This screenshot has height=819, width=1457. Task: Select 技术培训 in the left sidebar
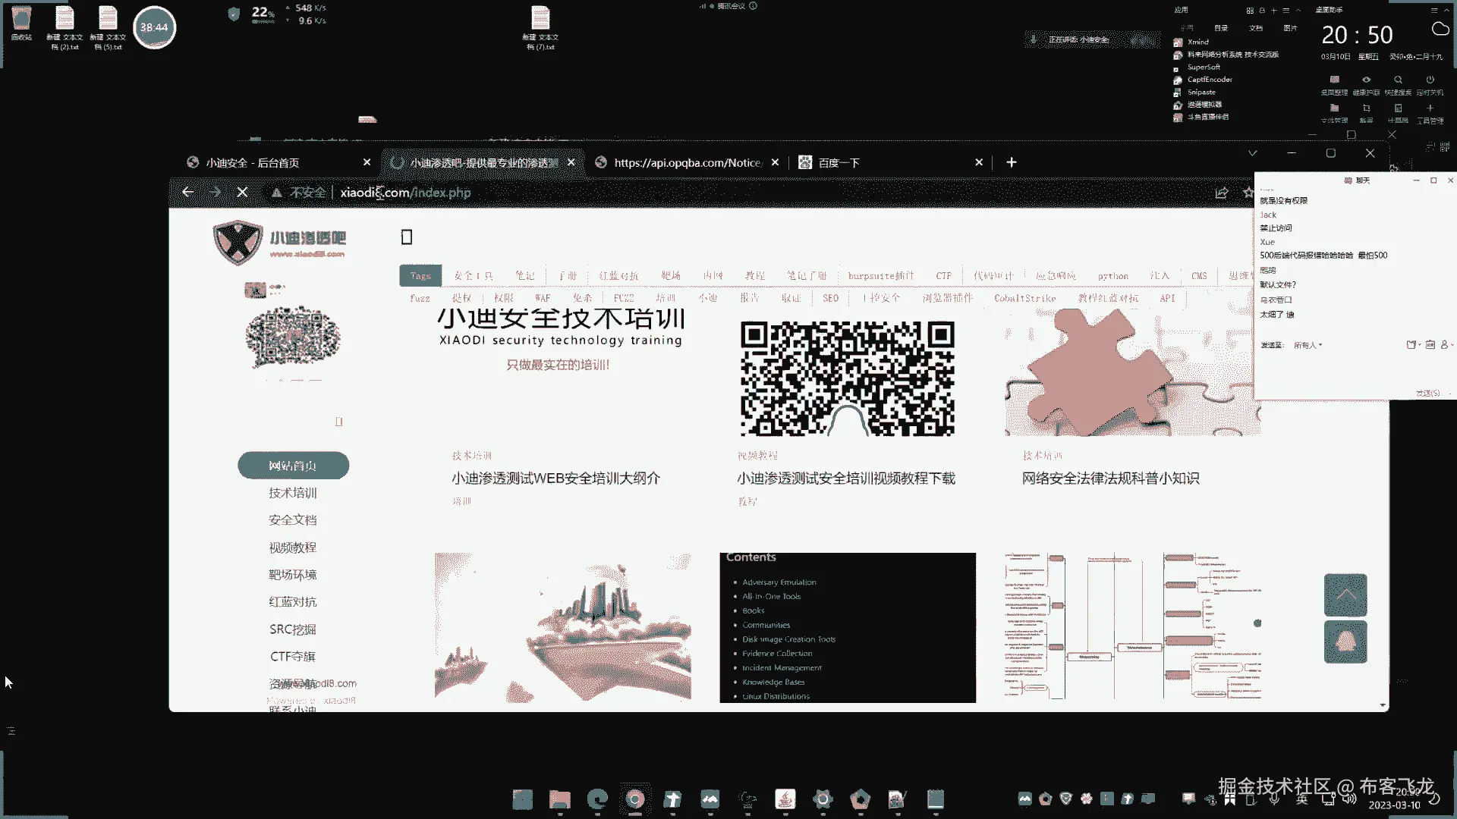[x=292, y=493]
